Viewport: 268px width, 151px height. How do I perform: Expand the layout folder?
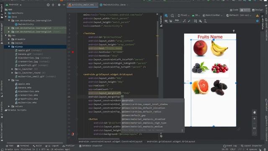pyautogui.click(x=9, y=43)
